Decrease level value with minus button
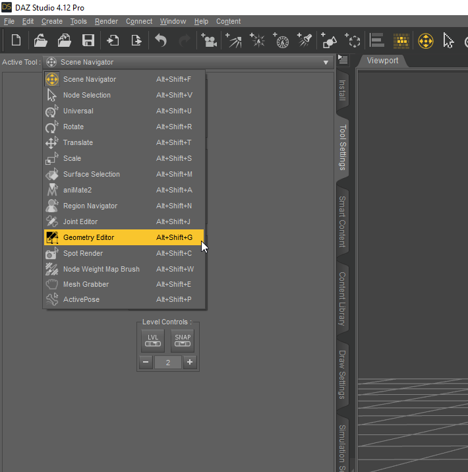 click(146, 362)
